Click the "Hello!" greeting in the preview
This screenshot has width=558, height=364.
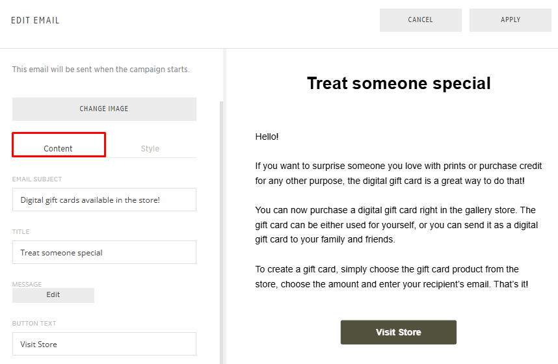coord(267,136)
